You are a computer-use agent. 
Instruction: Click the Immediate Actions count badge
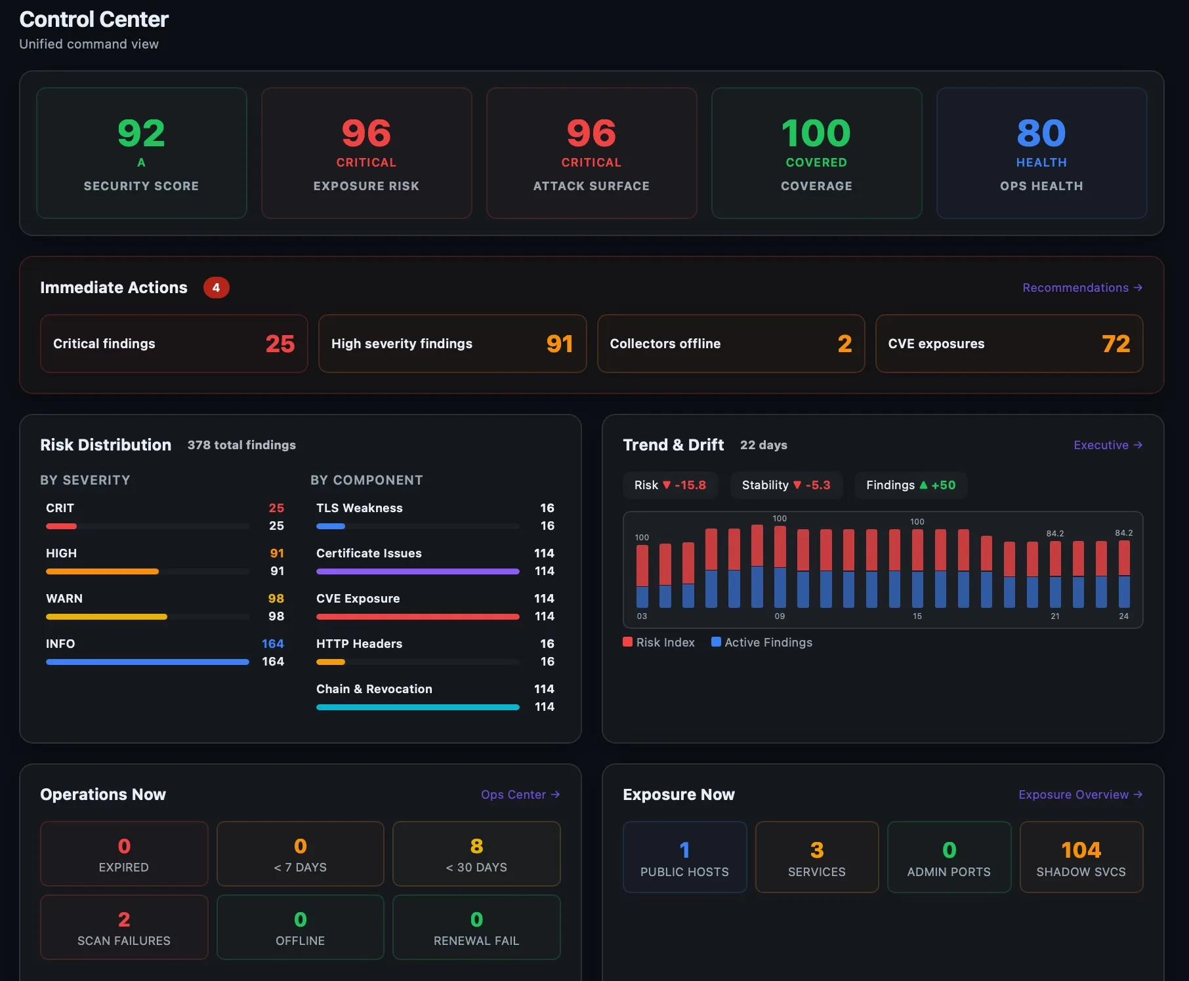tap(216, 288)
